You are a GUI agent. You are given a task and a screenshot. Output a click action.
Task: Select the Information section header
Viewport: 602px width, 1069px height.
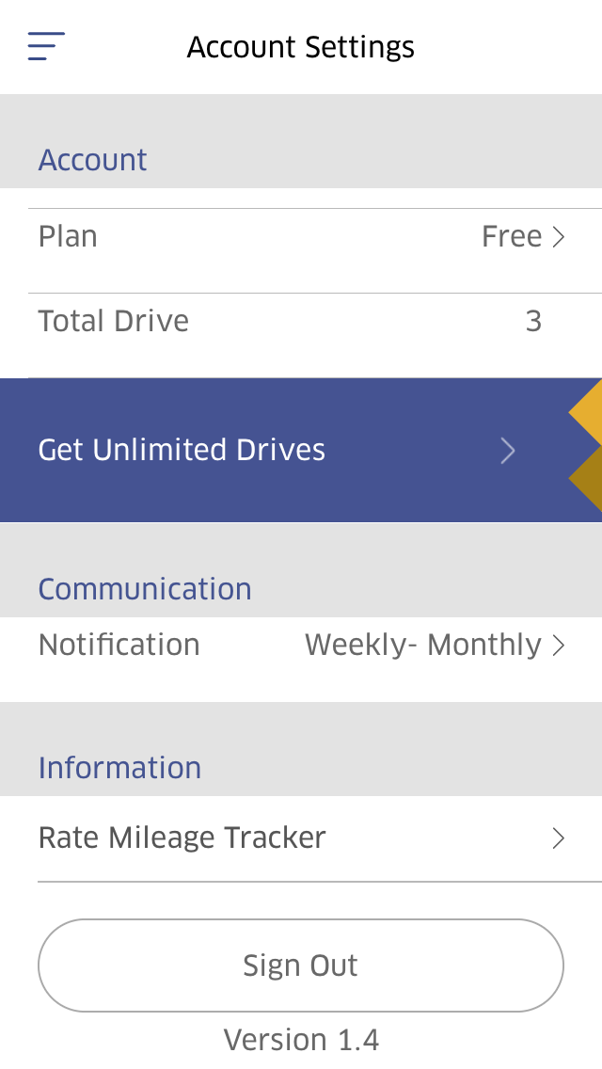pyautogui.click(x=120, y=768)
